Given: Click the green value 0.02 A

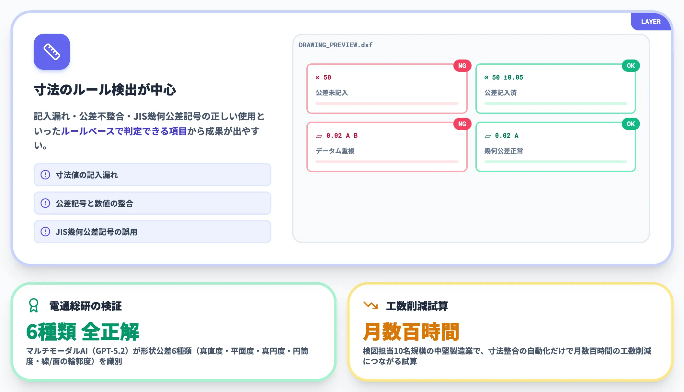Looking at the screenshot, I should pyautogui.click(x=507, y=136).
